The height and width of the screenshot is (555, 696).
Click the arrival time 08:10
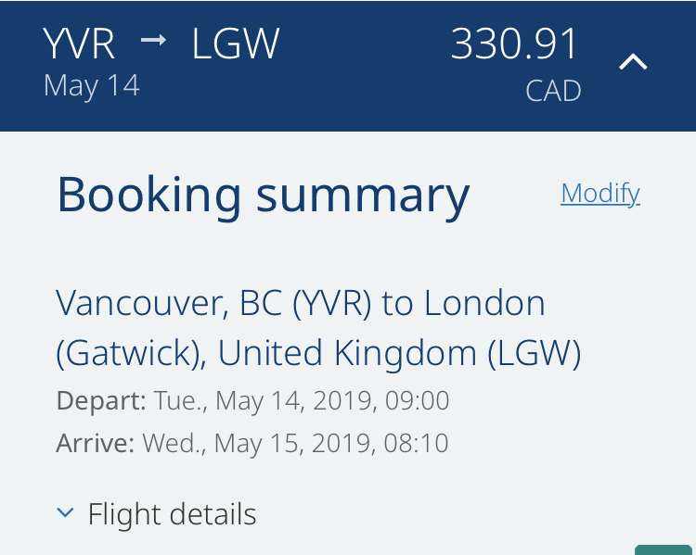coord(417,443)
